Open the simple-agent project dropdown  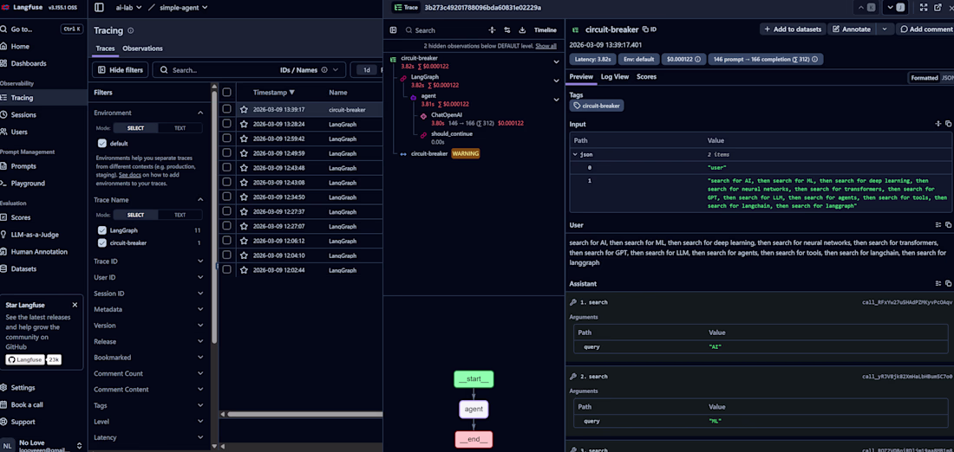click(x=183, y=7)
